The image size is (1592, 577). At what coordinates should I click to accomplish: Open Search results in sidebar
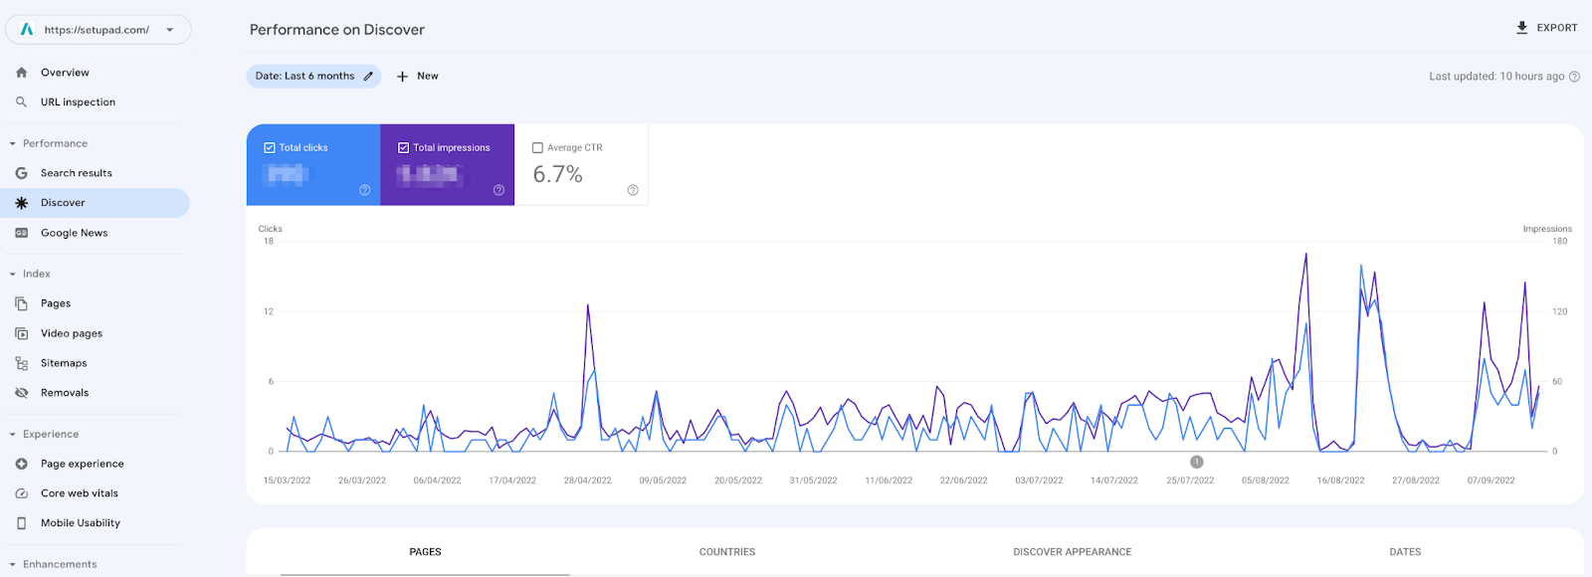76,173
